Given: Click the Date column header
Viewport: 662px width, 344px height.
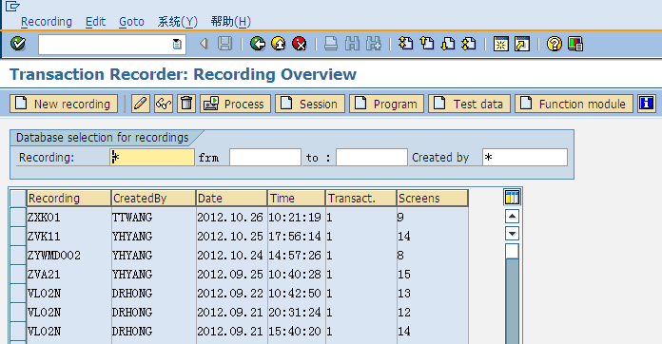Looking at the screenshot, I should click(x=232, y=199).
